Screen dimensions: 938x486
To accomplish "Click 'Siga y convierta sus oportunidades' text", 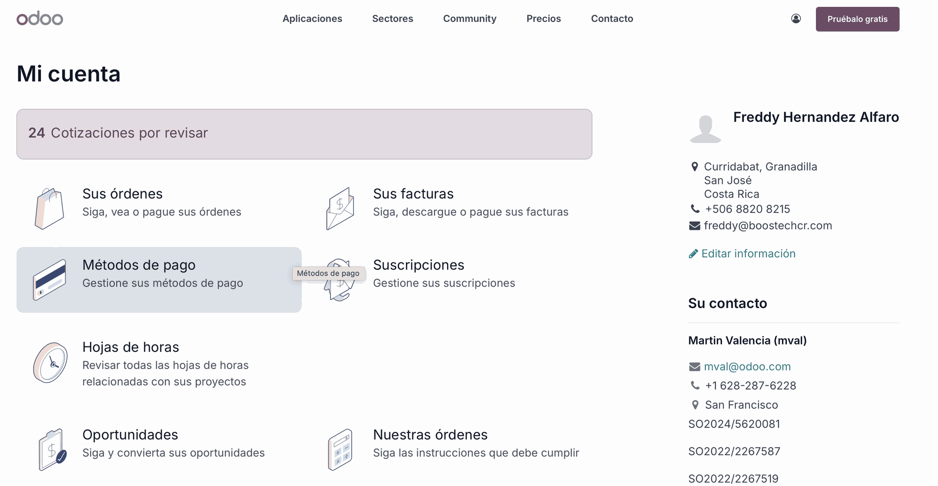I will (x=173, y=453).
